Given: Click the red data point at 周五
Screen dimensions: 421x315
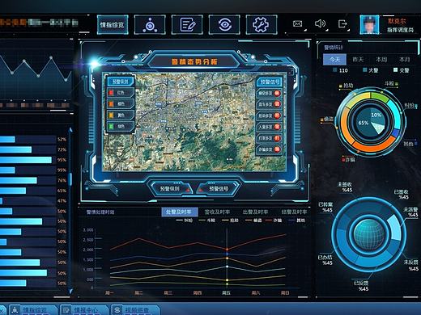Looking at the screenshot, I should [x=227, y=250].
